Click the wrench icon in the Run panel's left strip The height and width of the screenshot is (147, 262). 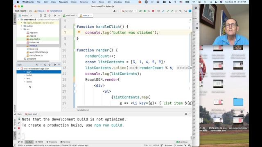click(x=19, y=123)
